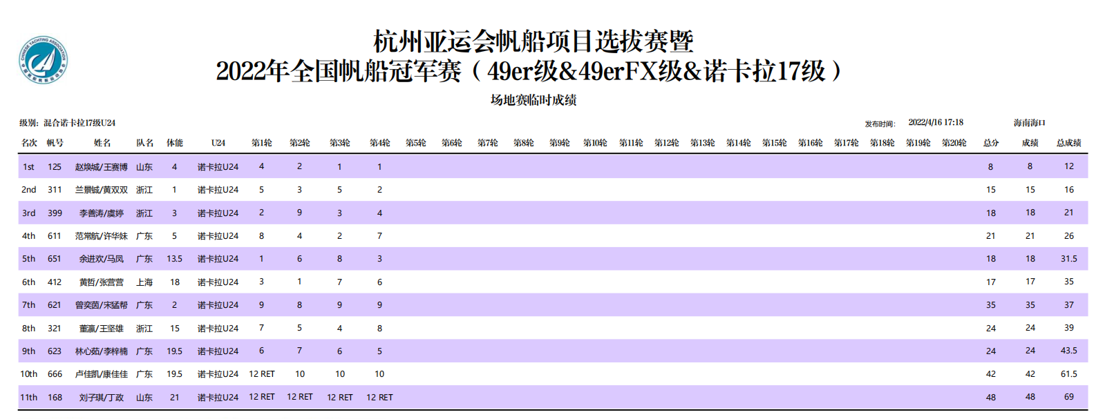Click the 第20轮 column header
The height and width of the screenshot is (419, 1105).
pyautogui.click(x=954, y=143)
